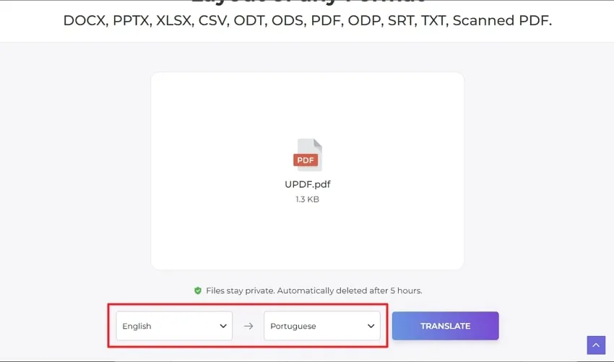
Task: Click the DOCX text in the formats list
Action: click(x=86, y=21)
